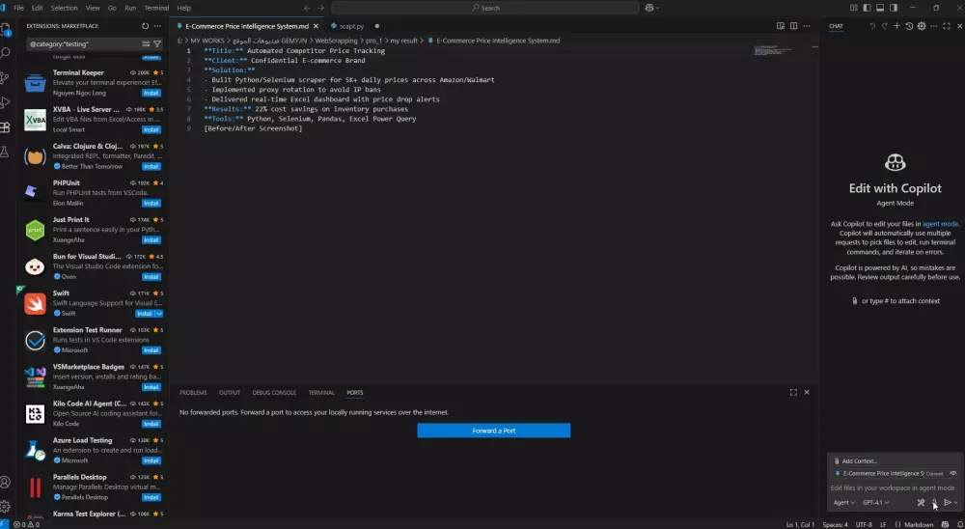Open the Extensions view icon
Screen dimensions: 965x529
point(5,126)
